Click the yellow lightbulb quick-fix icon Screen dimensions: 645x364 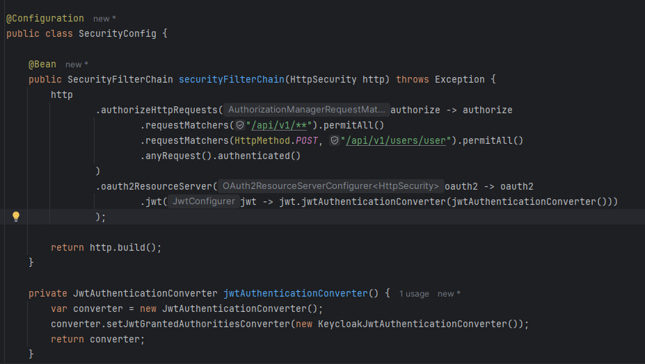coord(15,217)
